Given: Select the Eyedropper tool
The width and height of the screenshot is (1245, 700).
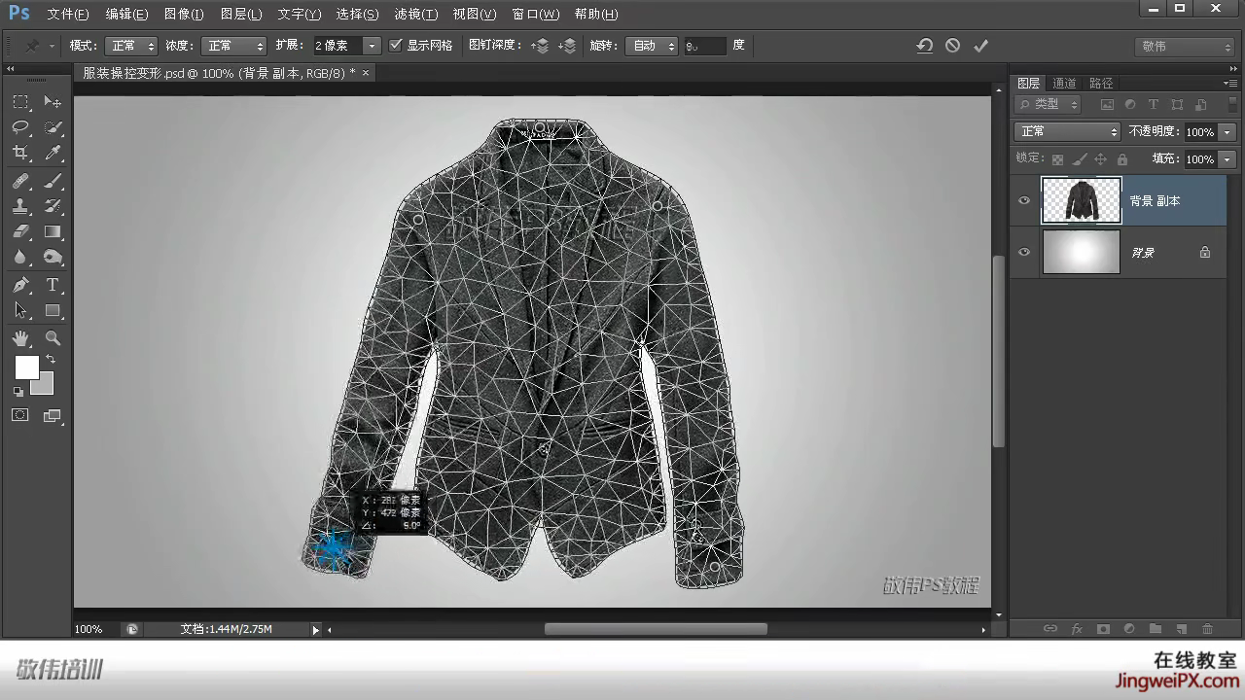Looking at the screenshot, I should click(53, 153).
